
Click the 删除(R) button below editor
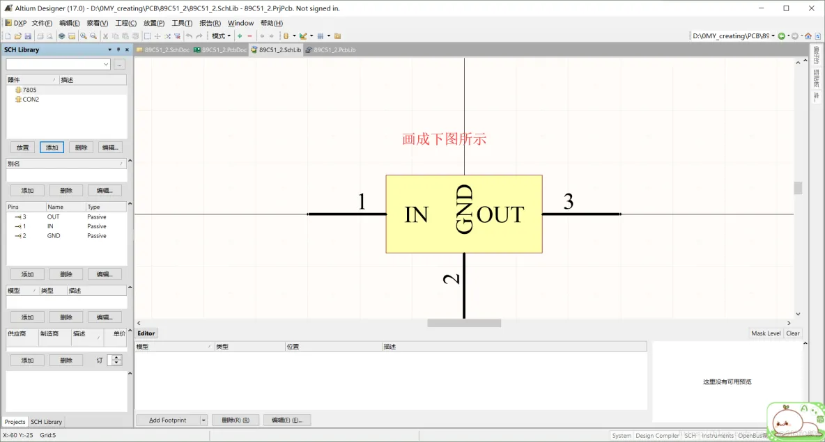[x=236, y=420]
